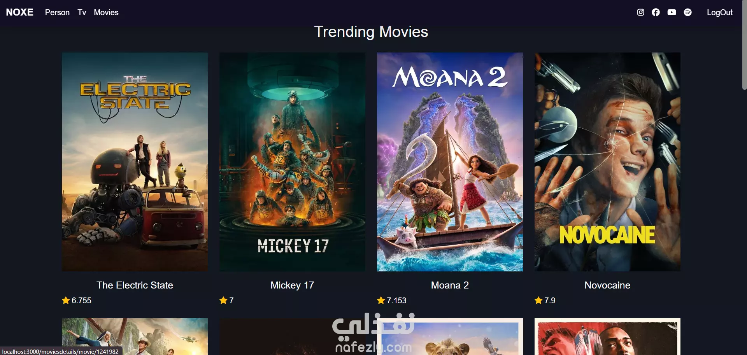The width and height of the screenshot is (747, 355).
Task: Click the vertical page scrollbar thumb
Action: [745, 45]
